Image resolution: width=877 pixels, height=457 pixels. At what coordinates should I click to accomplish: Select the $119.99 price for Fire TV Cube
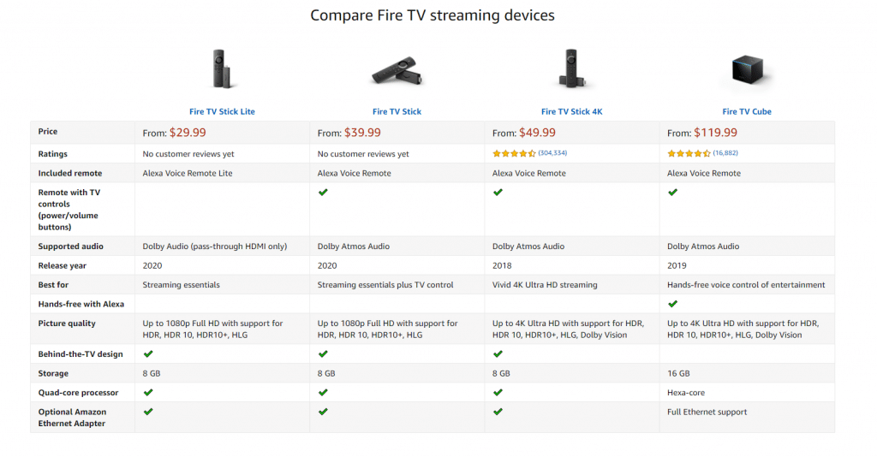pos(715,133)
